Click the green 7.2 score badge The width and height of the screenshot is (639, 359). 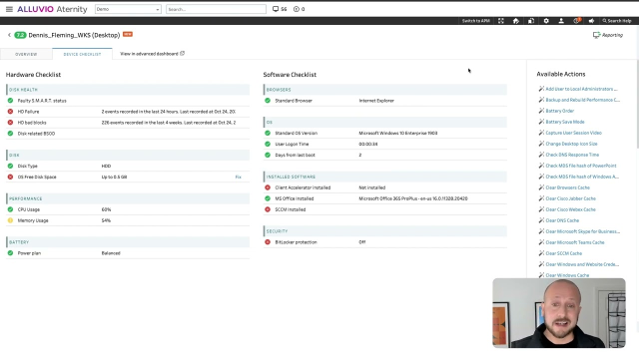coord(20,35)
